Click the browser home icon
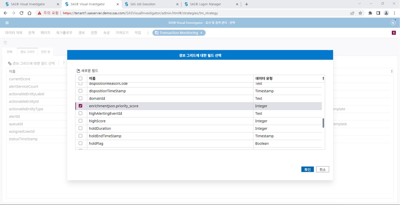The image size is (400, 205). click(29, 13)
